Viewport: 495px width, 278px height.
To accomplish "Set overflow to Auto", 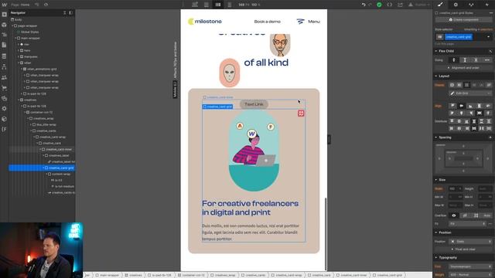I will pyautogui.click(x=486, y=215).
